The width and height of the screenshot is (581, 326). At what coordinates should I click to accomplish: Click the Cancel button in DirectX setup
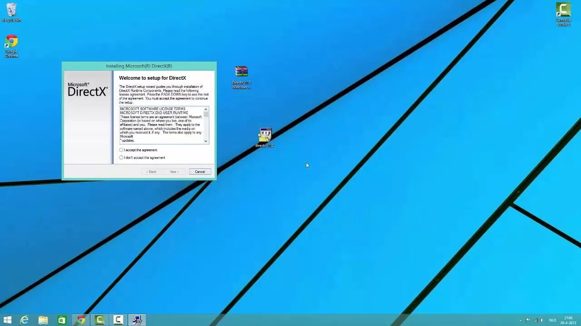point(200,172)
